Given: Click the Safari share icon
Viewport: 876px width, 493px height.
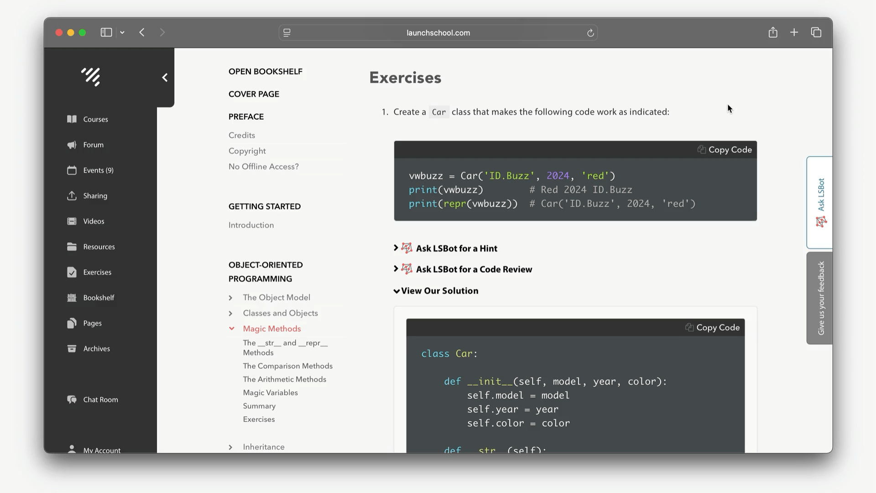Looking at the screenshot, I should 772,32.
